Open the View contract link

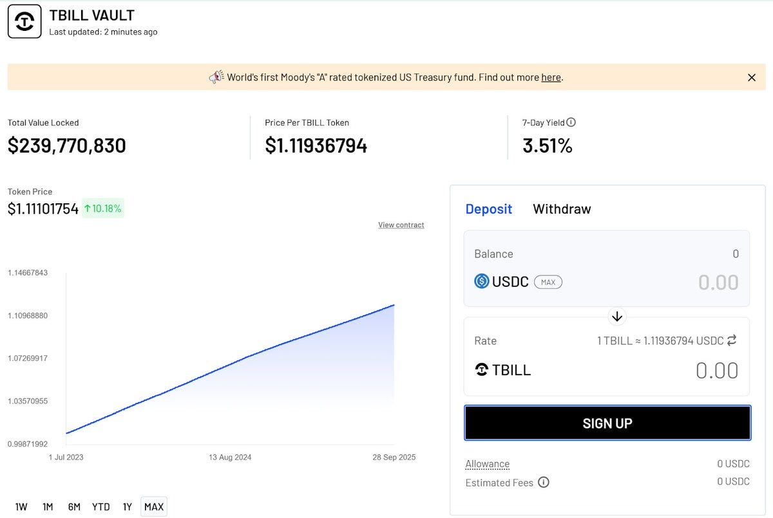coord(401,225)
